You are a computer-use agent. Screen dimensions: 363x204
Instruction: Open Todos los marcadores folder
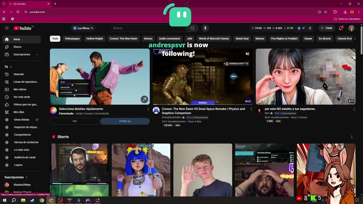347,19
